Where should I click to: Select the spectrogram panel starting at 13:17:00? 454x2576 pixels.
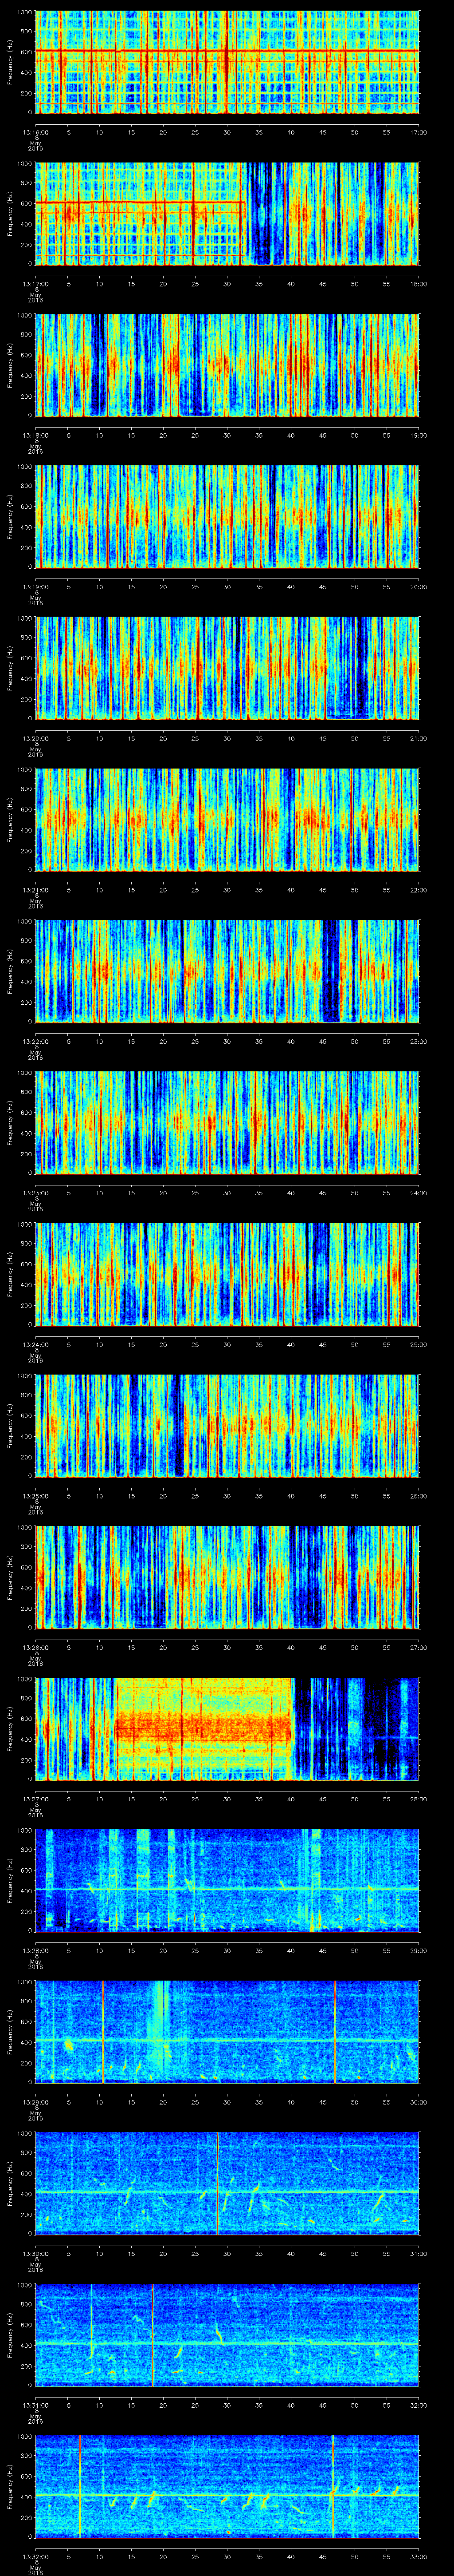click(227, 213)
